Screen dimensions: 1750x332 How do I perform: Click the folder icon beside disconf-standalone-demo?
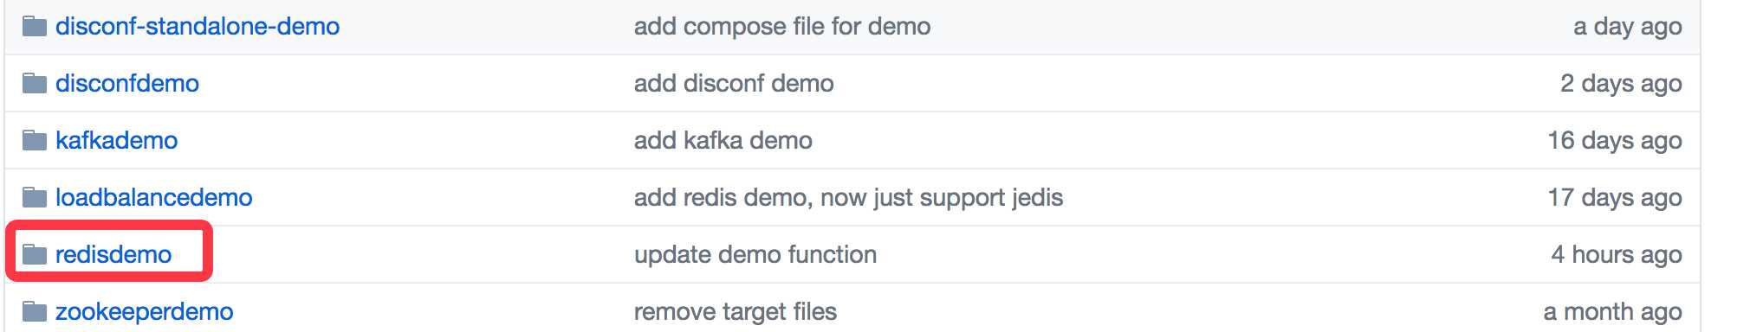(x=35, y=26)
